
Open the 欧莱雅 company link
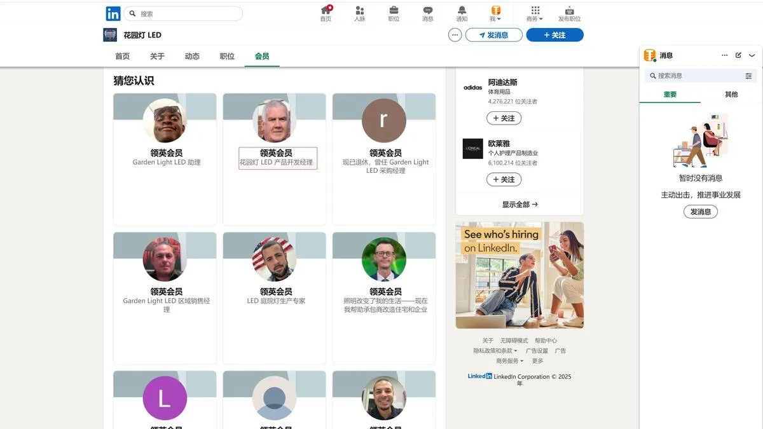point(499,144)
